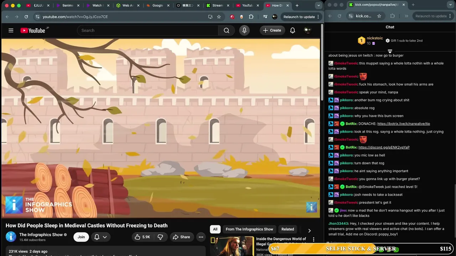The image size is (456, 256).
Task: Click the red extension icon in Chrome toolbar
Action: point(232,17)
